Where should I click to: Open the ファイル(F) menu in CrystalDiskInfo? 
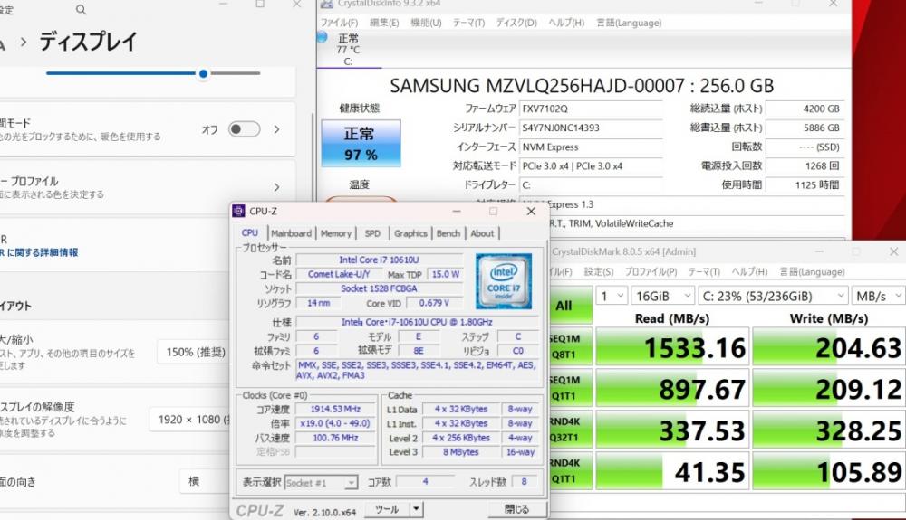coord(339,23)
